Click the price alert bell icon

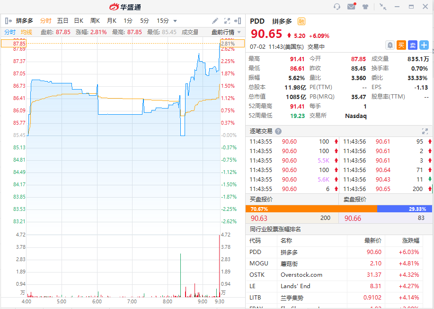tap(390, 45)
